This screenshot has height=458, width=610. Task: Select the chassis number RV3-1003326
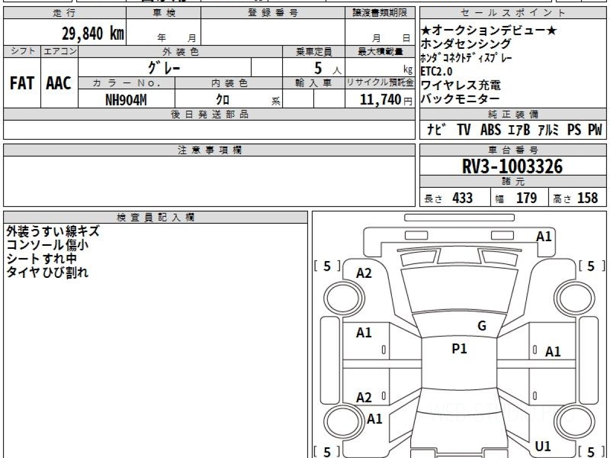[x=513, y=166]
